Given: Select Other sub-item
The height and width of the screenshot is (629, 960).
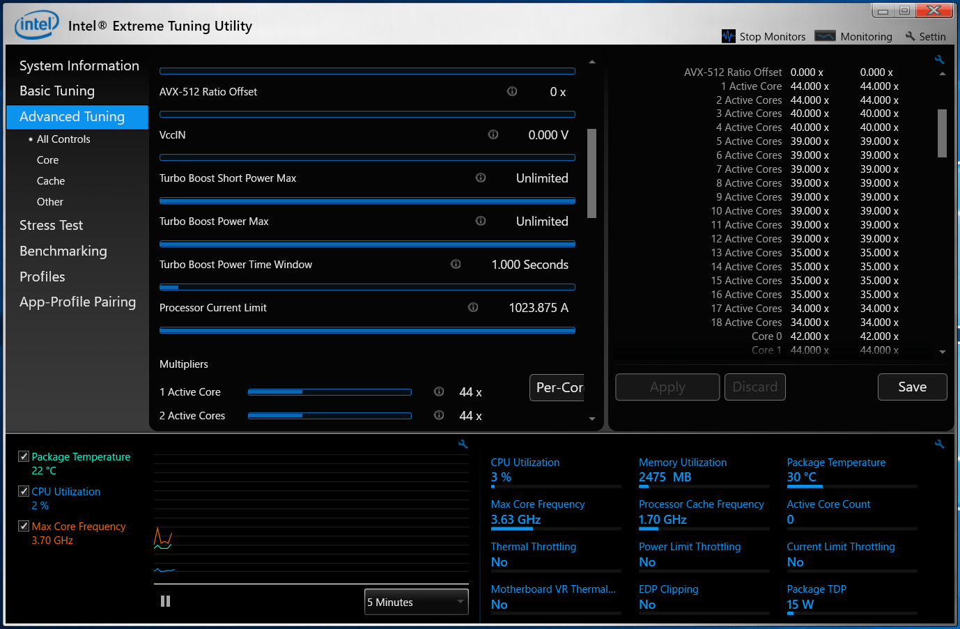Looking at the screenshot, I should [50, 202].
